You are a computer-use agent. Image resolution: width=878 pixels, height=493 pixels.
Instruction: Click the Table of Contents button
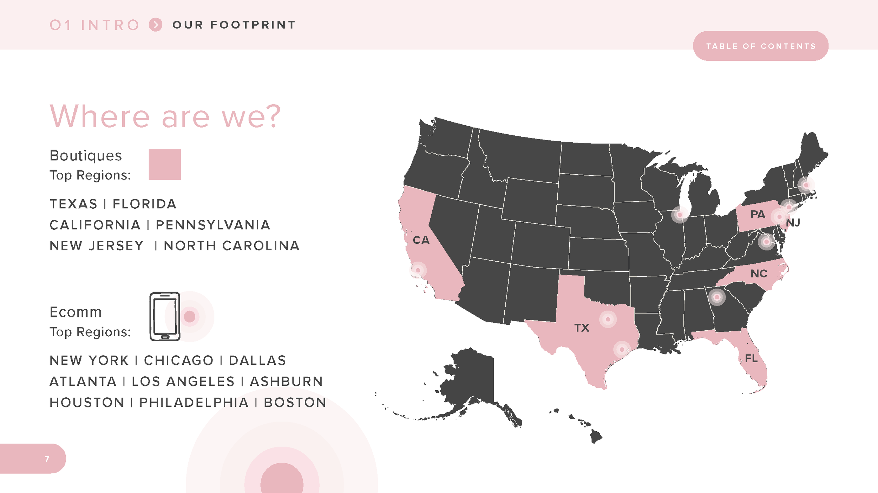point(760,46)
